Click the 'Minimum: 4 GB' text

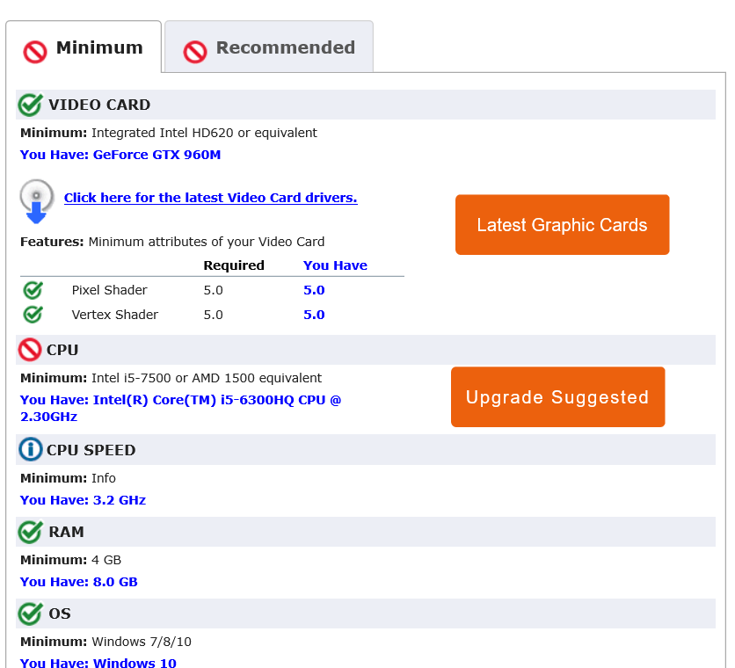(x=71, y=560)
